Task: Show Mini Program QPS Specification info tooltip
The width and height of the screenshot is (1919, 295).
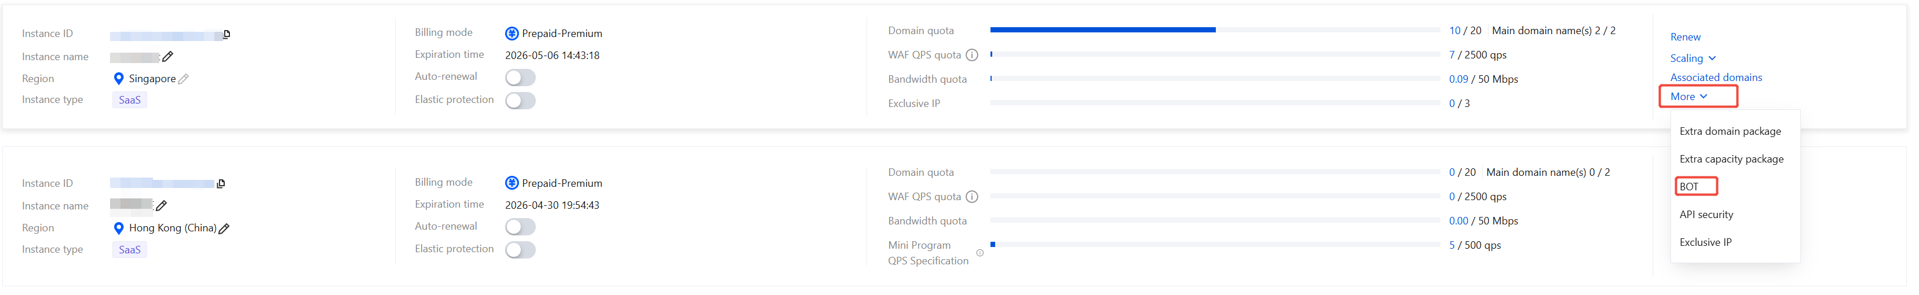Action: tap(979, 253)
